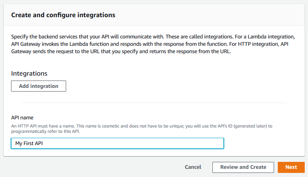The image size is (308, 177).
Task: Click the horizontal divider below Add integration
Action: [x=154, y=103]
